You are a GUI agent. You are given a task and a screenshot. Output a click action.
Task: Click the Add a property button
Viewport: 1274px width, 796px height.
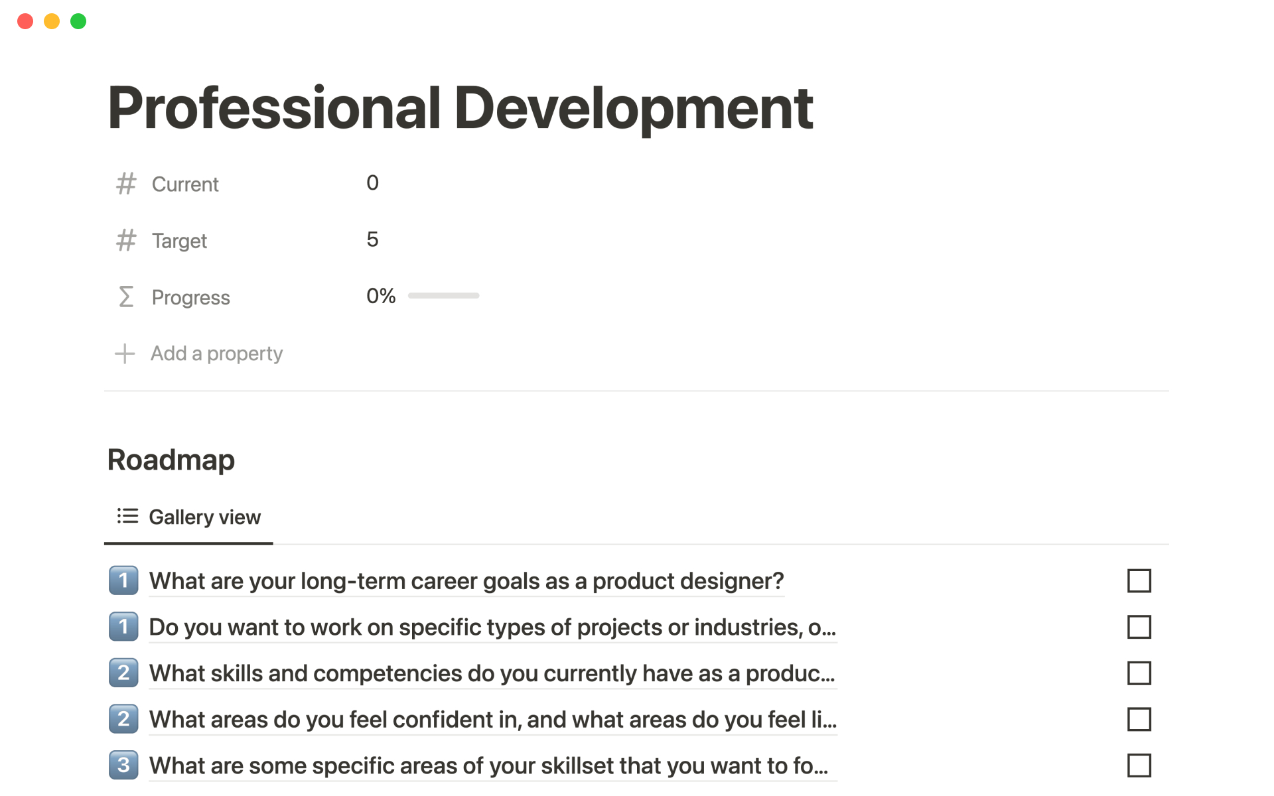[x=216, y=354]
